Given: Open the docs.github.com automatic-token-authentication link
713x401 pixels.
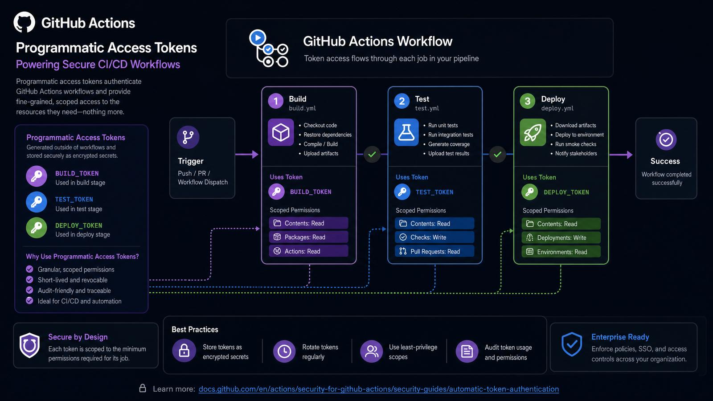Looking at the screenshot, I should pos(379,389).
